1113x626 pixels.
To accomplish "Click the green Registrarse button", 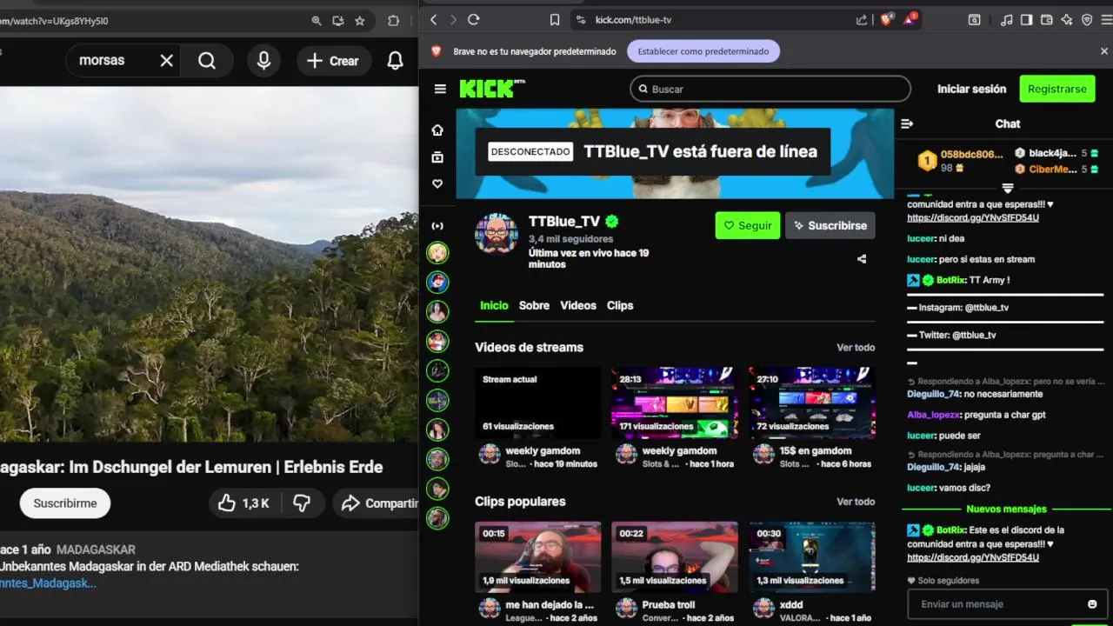I will click(1057, 89).
